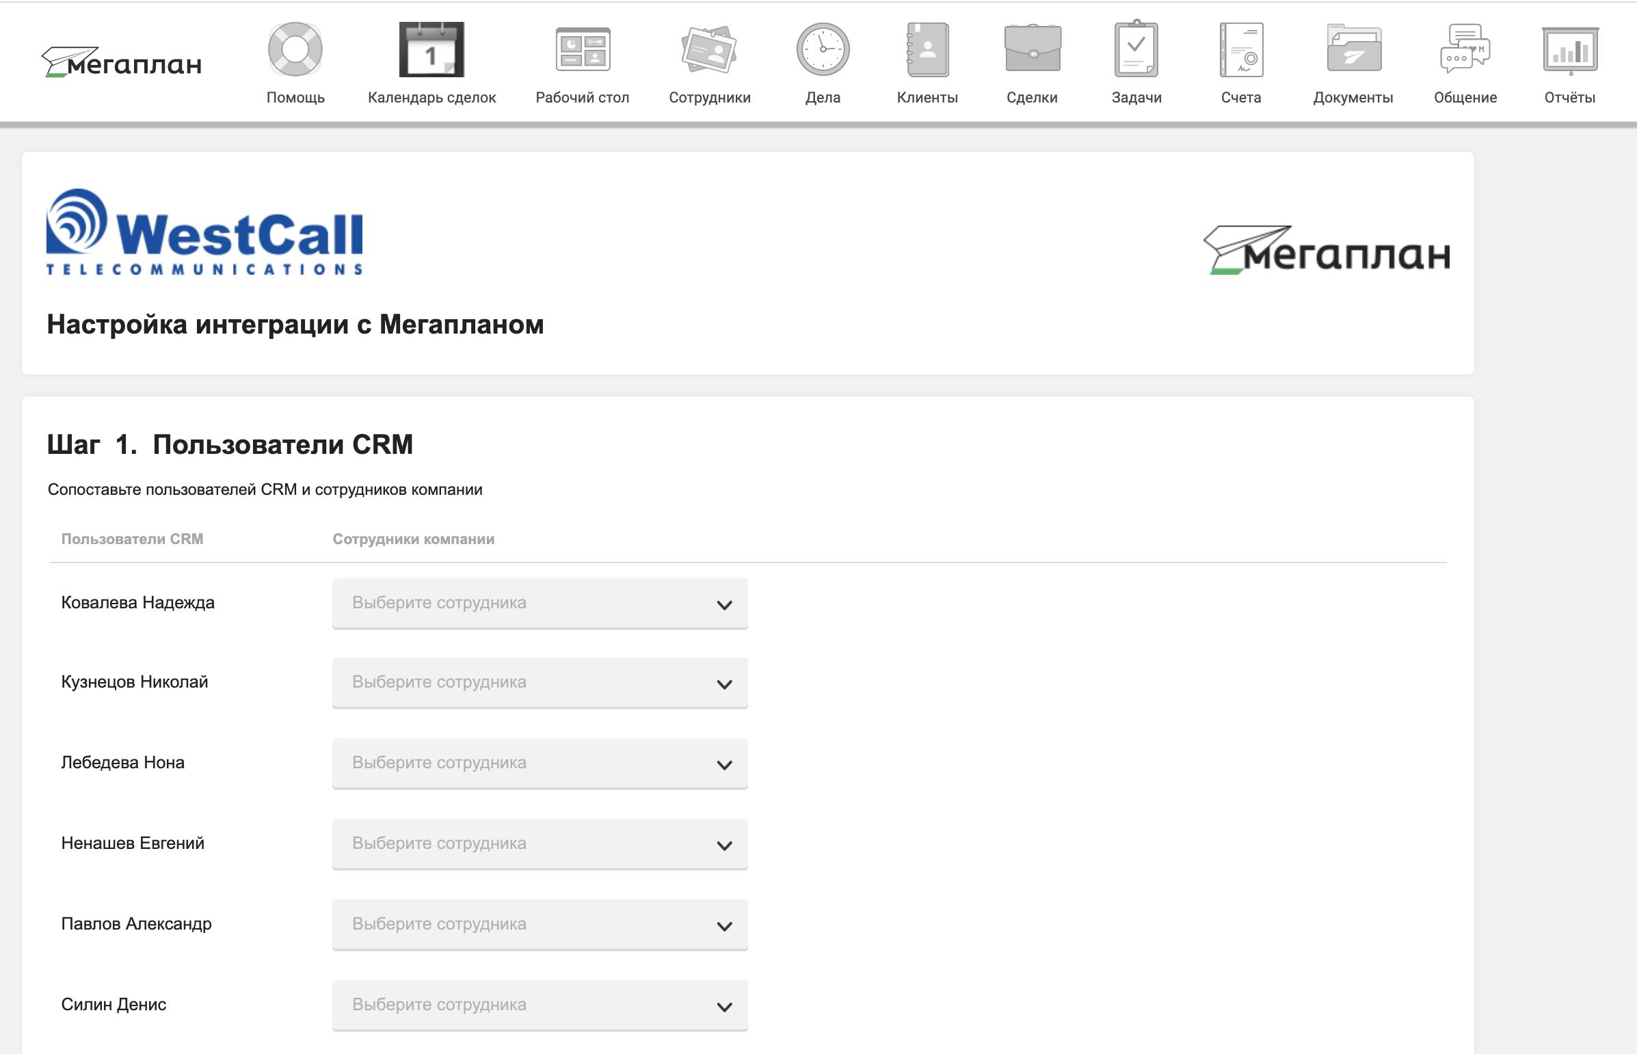
Task: Open the Рабочий стол dashboard icon
Action: [x=583, y=49]
